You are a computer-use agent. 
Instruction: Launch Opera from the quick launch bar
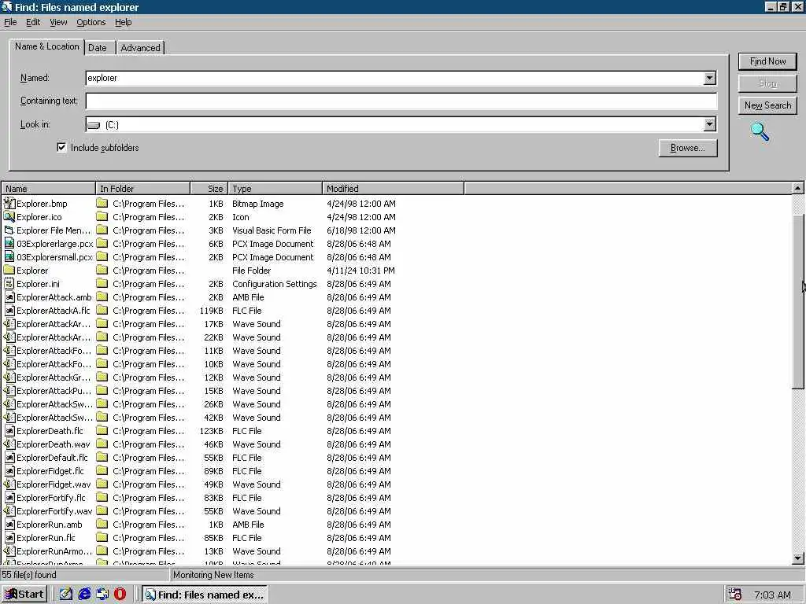click(120, 595)
